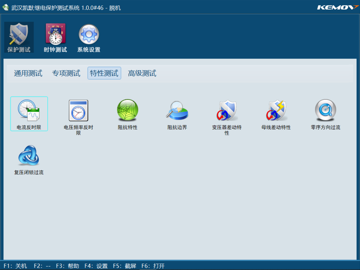Select the 变压器差动特性 shield icon
The width and height of the screenshot is (360, 270).
click(227, 110)
